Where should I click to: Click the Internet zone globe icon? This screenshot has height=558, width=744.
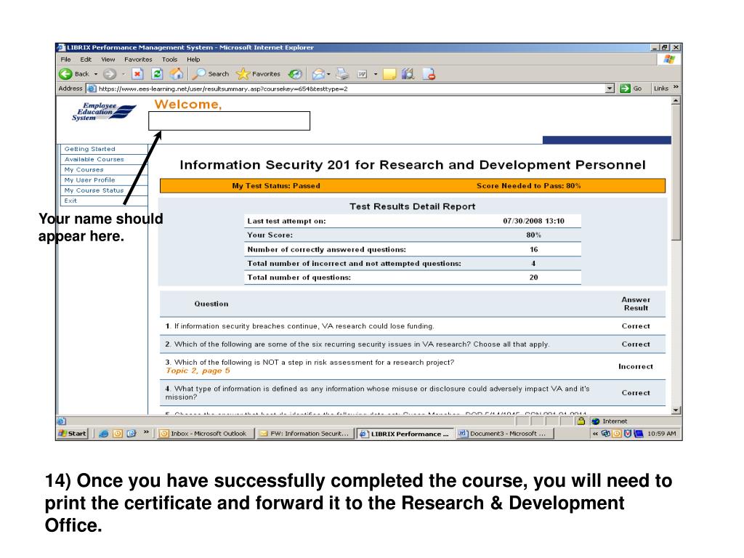pos(596,421)
